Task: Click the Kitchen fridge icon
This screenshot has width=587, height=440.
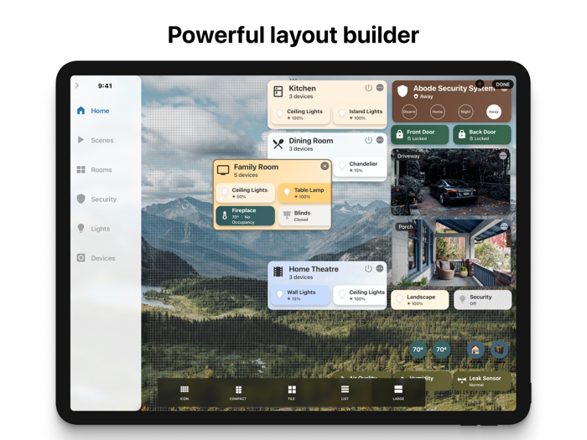Action: (278, 91)
